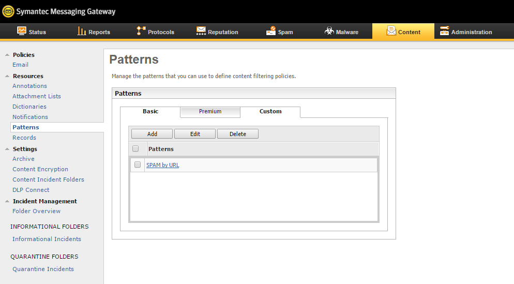
Task: Click the Administration tools icon
Action: (x=444, y=31)
